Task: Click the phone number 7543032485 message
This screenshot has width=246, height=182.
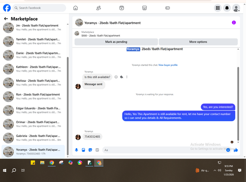Action: 92,137
